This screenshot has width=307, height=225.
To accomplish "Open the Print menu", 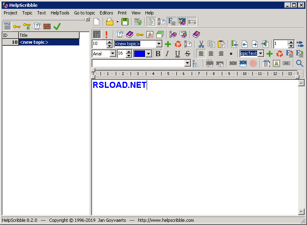I will [122, 13].
